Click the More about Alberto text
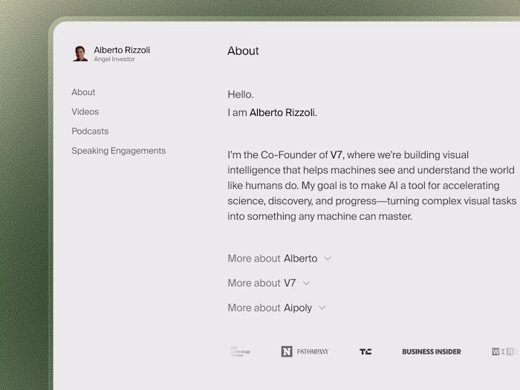The height and width of the screenshot is (390, 520). (x=272, y=259)
